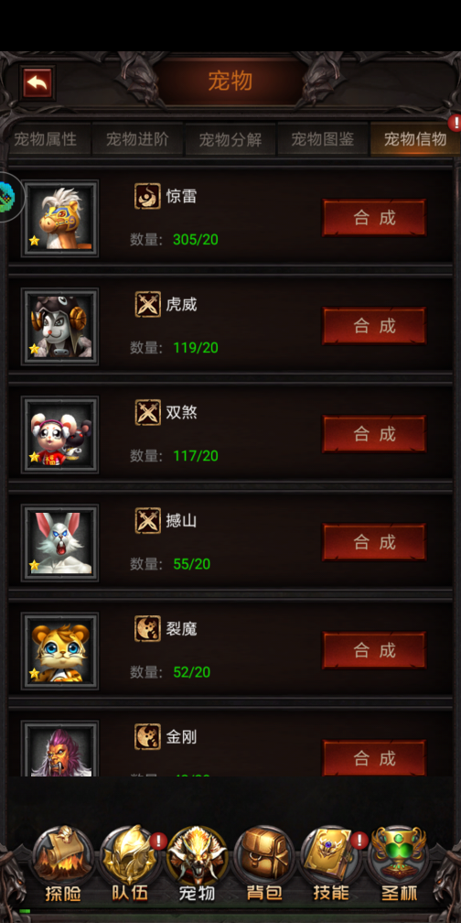Open the 背包 backpack icon
The height and width of the screenshot is (923, 461).
point(264,863)
